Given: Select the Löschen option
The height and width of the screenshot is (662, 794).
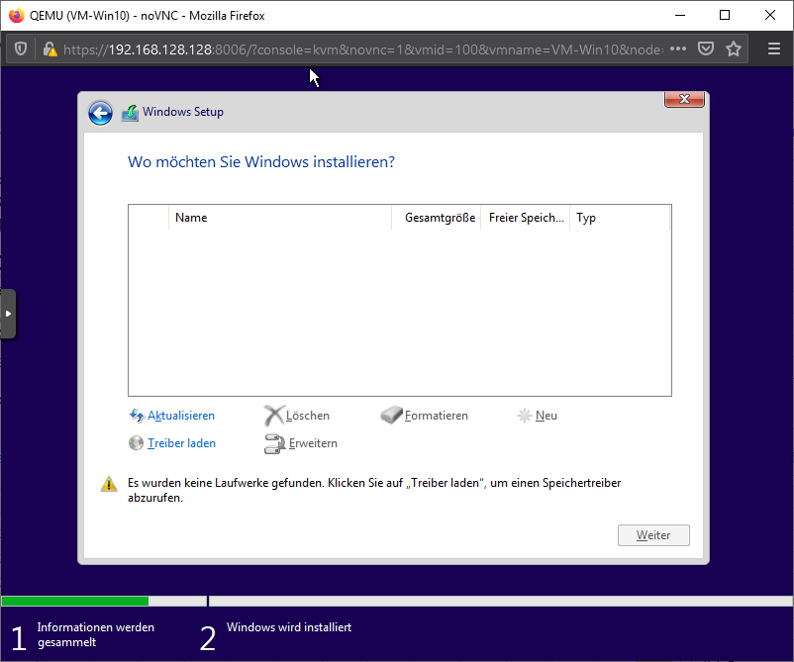Looking at the screenshot, I should [307, 416].
